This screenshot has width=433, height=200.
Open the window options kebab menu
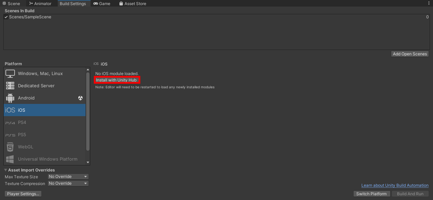pos(429,3)
